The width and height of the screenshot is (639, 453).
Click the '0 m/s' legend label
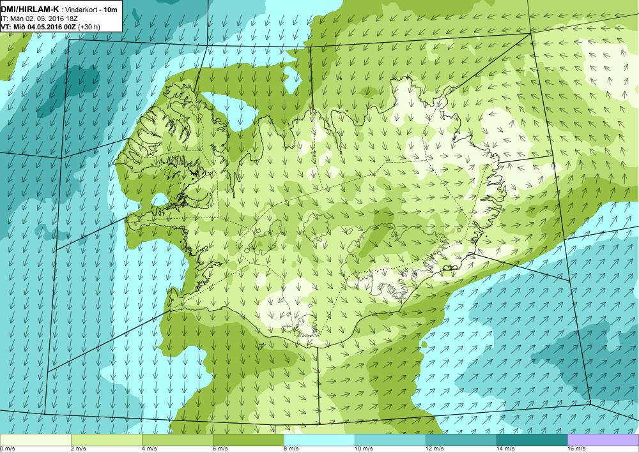pyautogui.click(x=8, y=449)
